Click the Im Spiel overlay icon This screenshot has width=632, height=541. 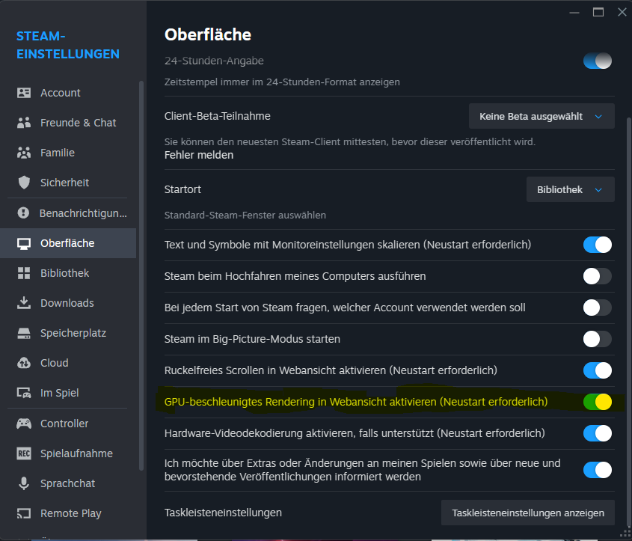point(24,393)
